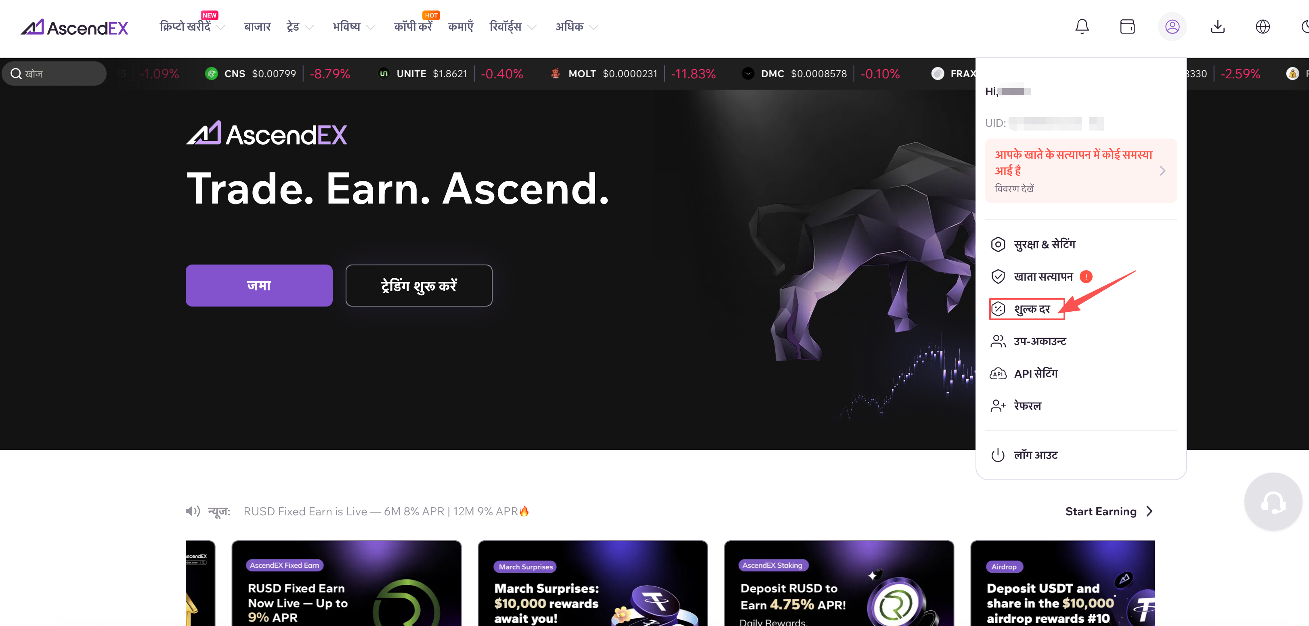Expand the ट्रेड dropdown menu
This screenshot has width=1309, height=626.
click(x=300, y=27)
